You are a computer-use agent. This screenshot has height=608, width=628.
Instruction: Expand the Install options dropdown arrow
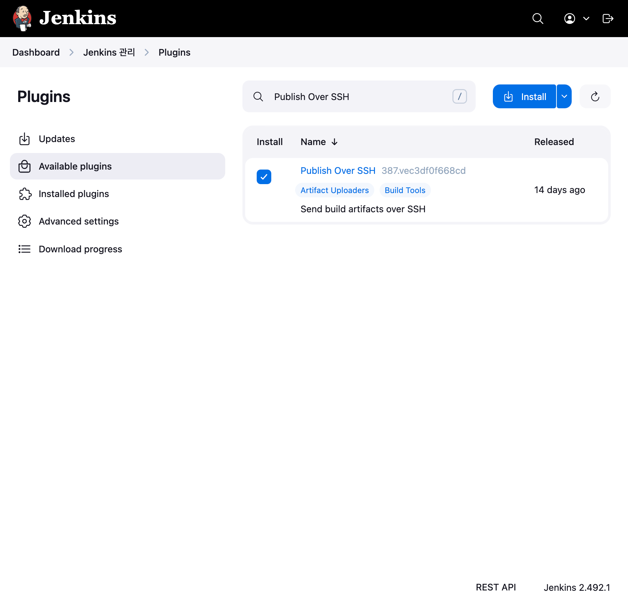click(564, 96)
